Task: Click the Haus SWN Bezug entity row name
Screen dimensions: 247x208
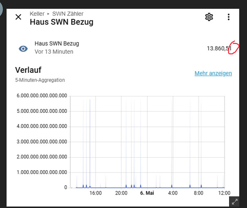Action: coord(57,44)
